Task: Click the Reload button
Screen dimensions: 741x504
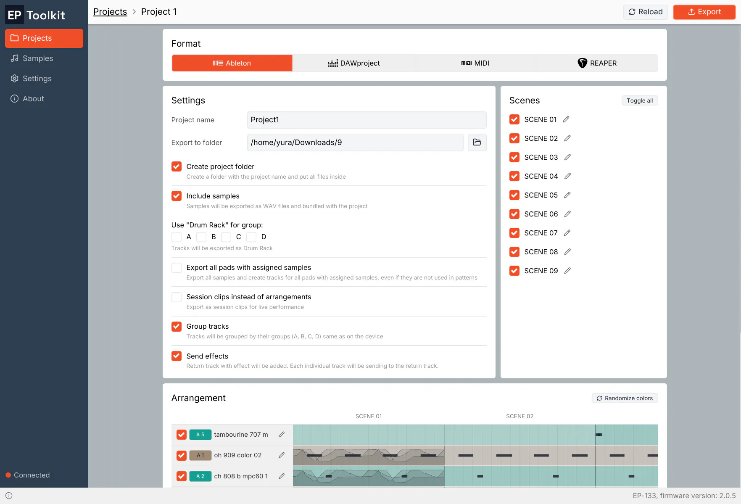Action: pyautogui.click(x=646, y=12)
